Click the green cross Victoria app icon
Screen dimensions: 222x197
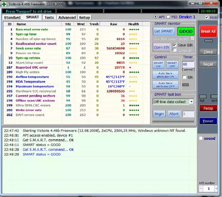pyautogui.click(x=4, y=4)
